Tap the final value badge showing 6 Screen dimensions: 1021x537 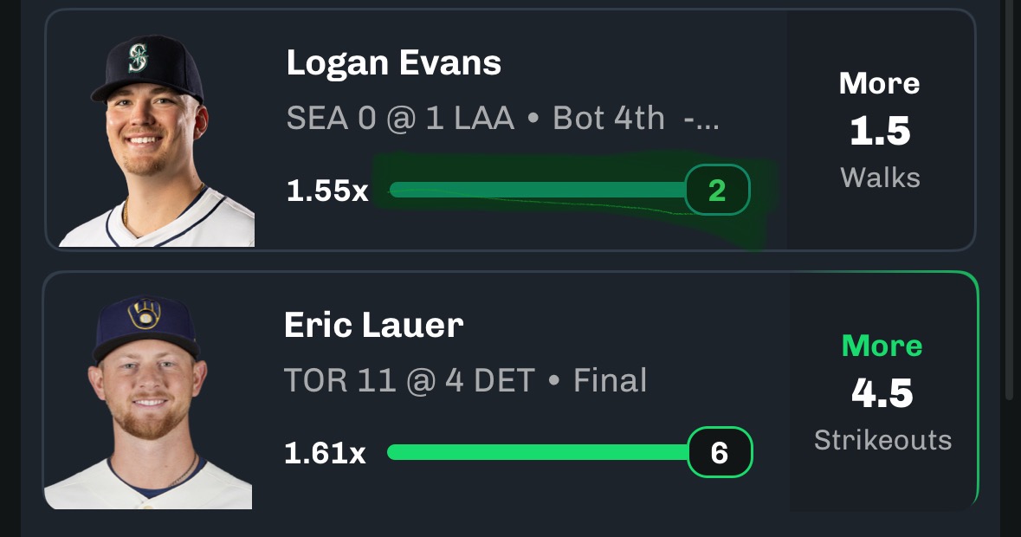(x=720, y=452)
